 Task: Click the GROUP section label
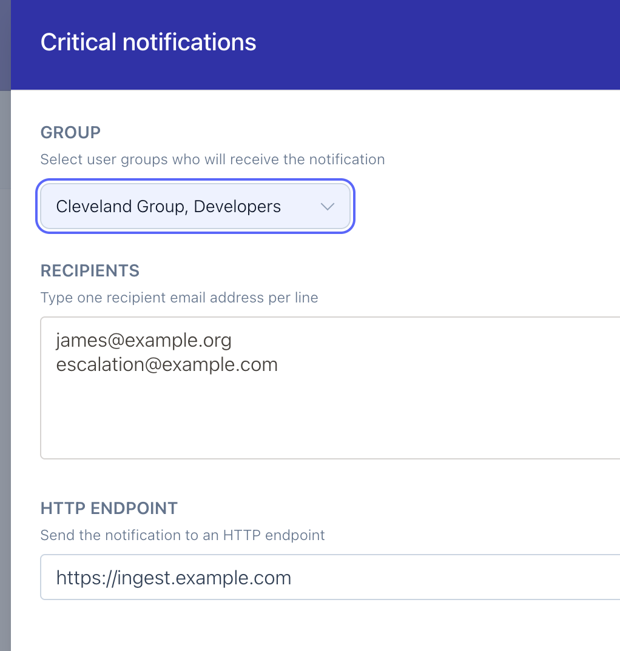70,132
